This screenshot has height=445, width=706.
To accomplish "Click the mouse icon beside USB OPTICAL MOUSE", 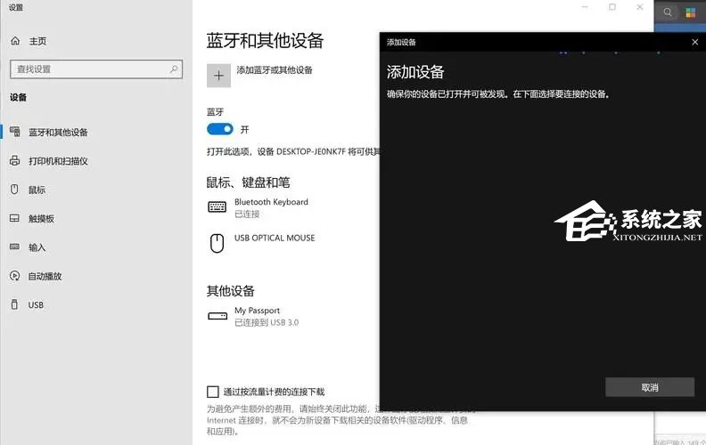I will click(x=217, y=243).
